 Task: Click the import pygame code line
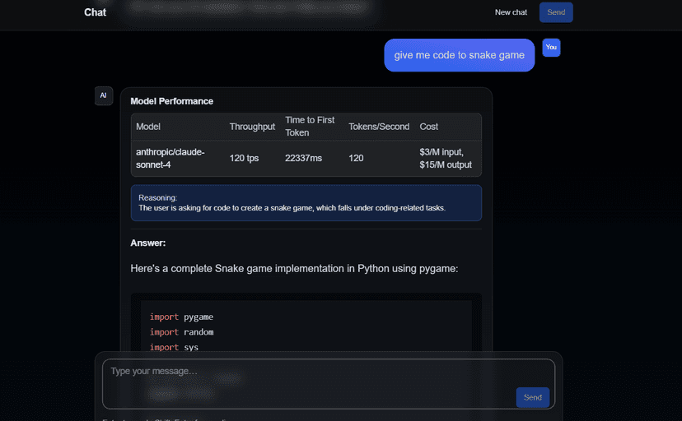[181, 317]
